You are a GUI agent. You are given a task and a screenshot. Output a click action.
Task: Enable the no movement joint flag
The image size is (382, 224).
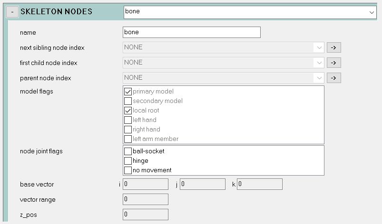tap(128, 170)
